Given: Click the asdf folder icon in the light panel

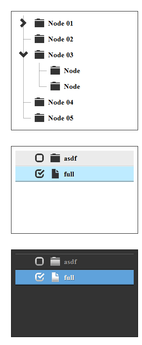Looking at the screenshot, I should pyautogui.click(x=55, y=158).
